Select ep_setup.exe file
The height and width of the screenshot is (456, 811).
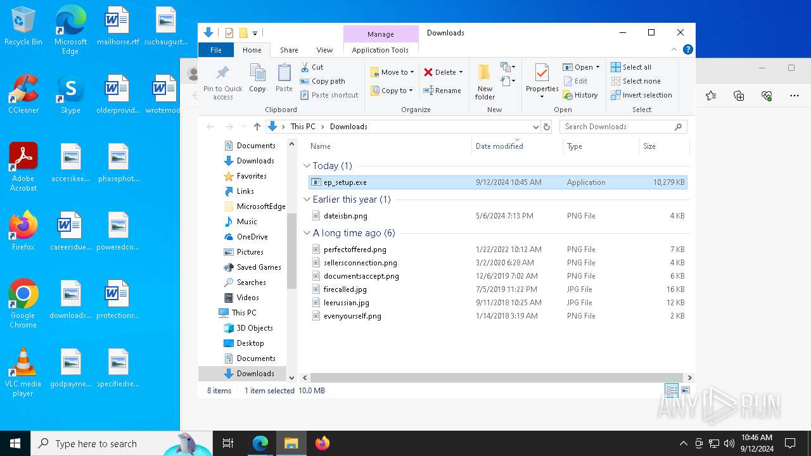click(498, 182)
